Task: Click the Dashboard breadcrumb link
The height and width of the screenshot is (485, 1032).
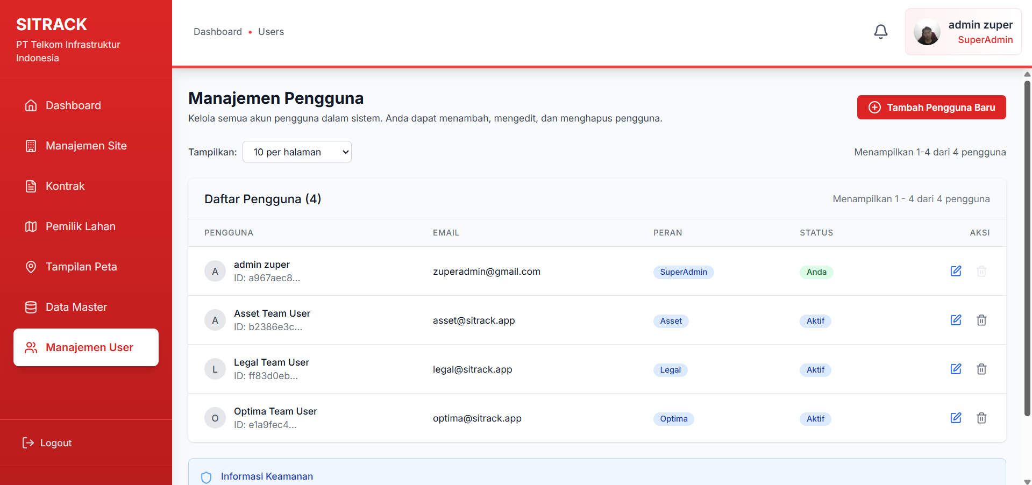Action: [x=218, y=32]
